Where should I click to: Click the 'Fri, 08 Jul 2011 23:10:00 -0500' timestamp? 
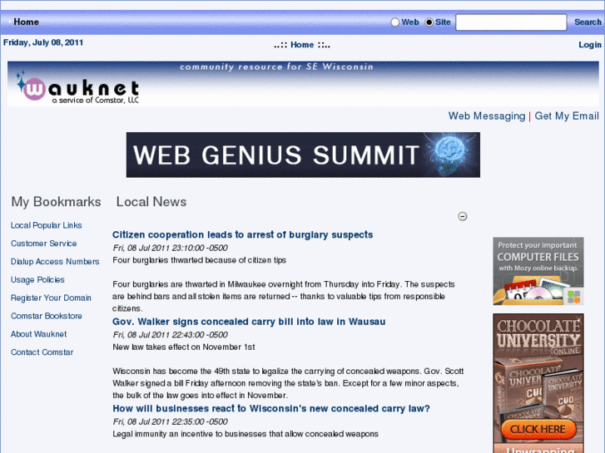pos(170,248)
